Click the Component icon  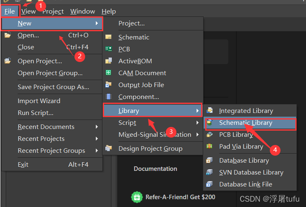108,97
